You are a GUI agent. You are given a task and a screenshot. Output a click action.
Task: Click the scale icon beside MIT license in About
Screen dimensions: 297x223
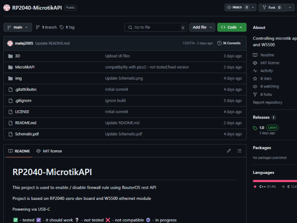pos(255,63)
